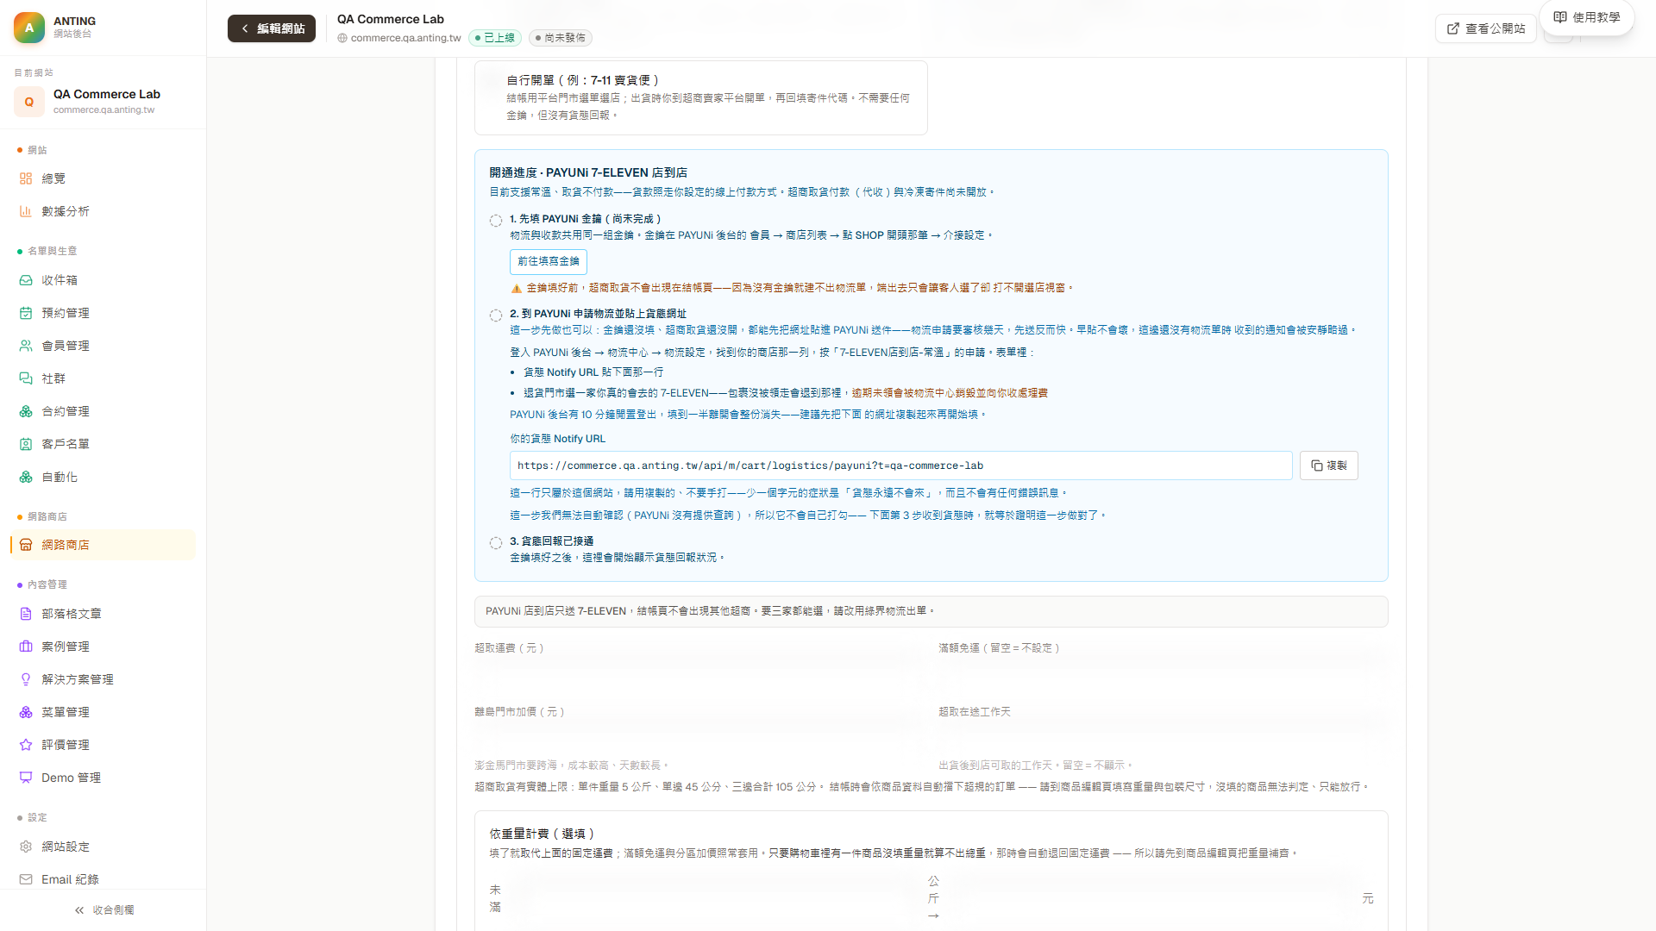Click the 會員管理 members icon
This screenshot has width=1656, height=931.
[x=26, y=346]
